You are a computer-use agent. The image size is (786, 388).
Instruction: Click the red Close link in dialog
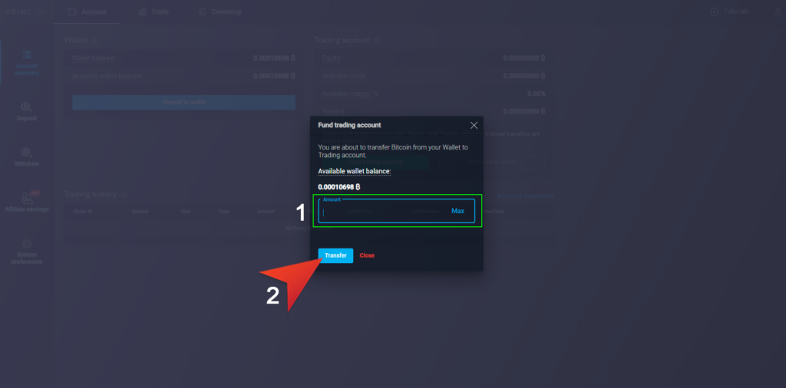point(367,255)
